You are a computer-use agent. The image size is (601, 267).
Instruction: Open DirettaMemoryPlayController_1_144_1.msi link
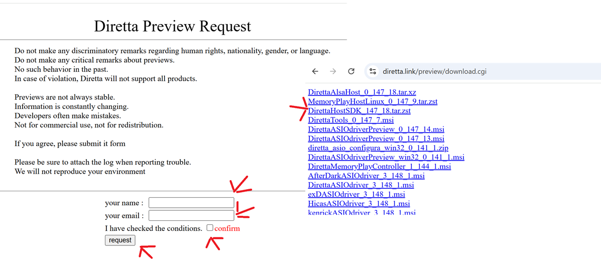(379, 166)
